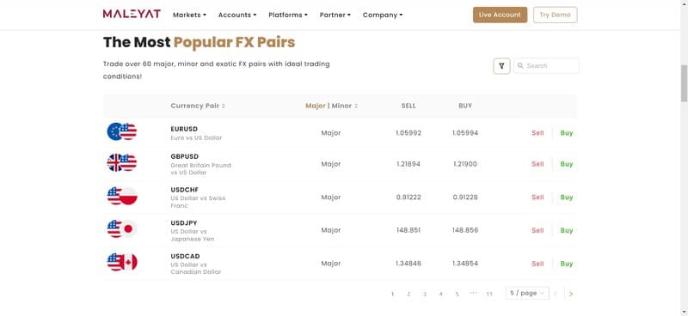Click the Try Demo button

click(x=555, y=15)
